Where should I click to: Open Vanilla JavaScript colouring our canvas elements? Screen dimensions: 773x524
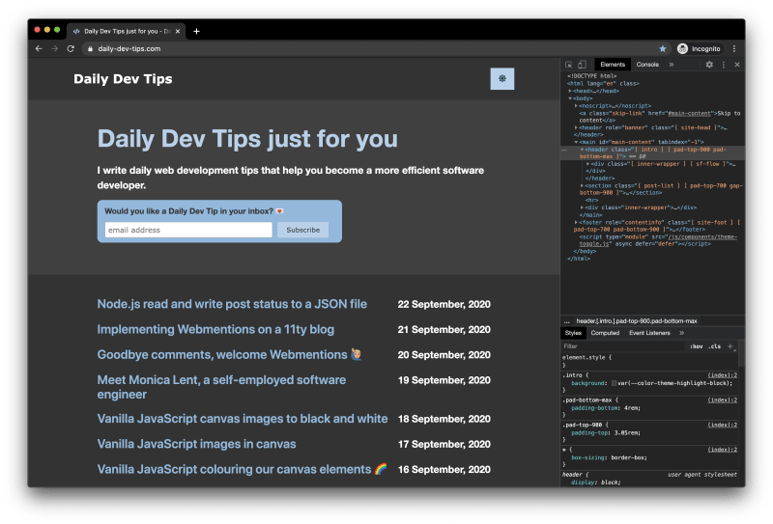tap(243, 469)
